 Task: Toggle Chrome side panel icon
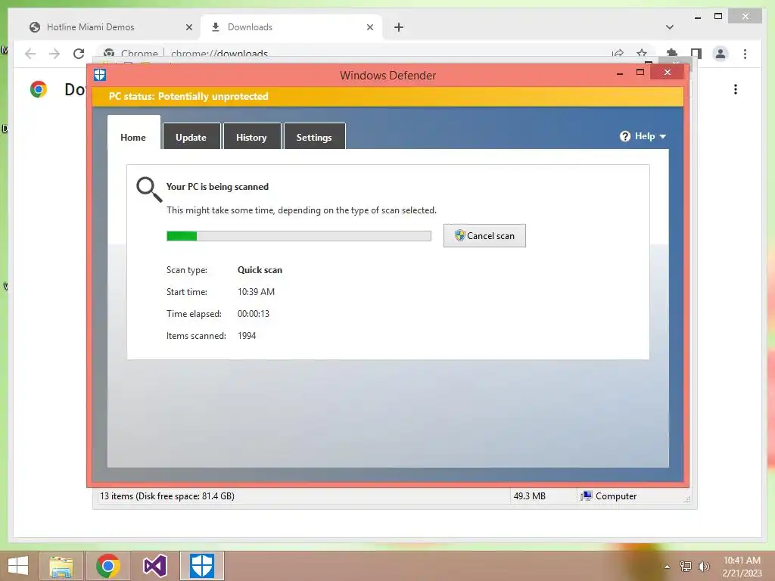(696, 54)
